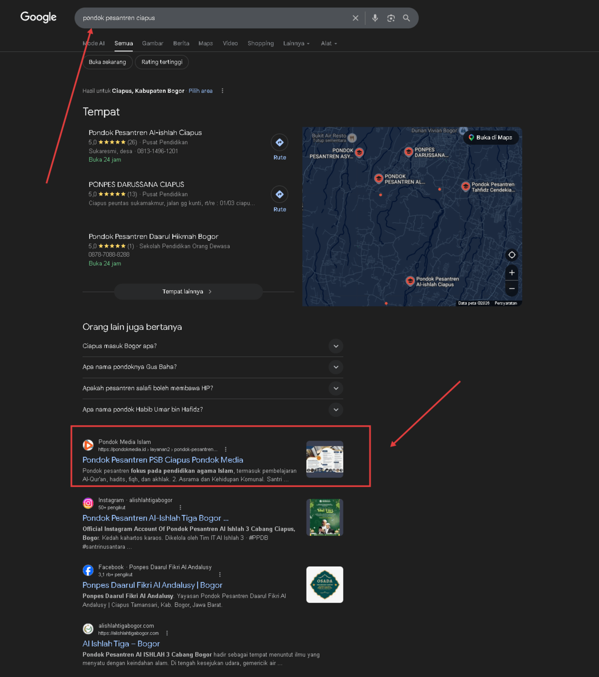599x677 pixels.
Task: Toggle the Rating tertinggi filter chip
Action: tap(162, 62)
